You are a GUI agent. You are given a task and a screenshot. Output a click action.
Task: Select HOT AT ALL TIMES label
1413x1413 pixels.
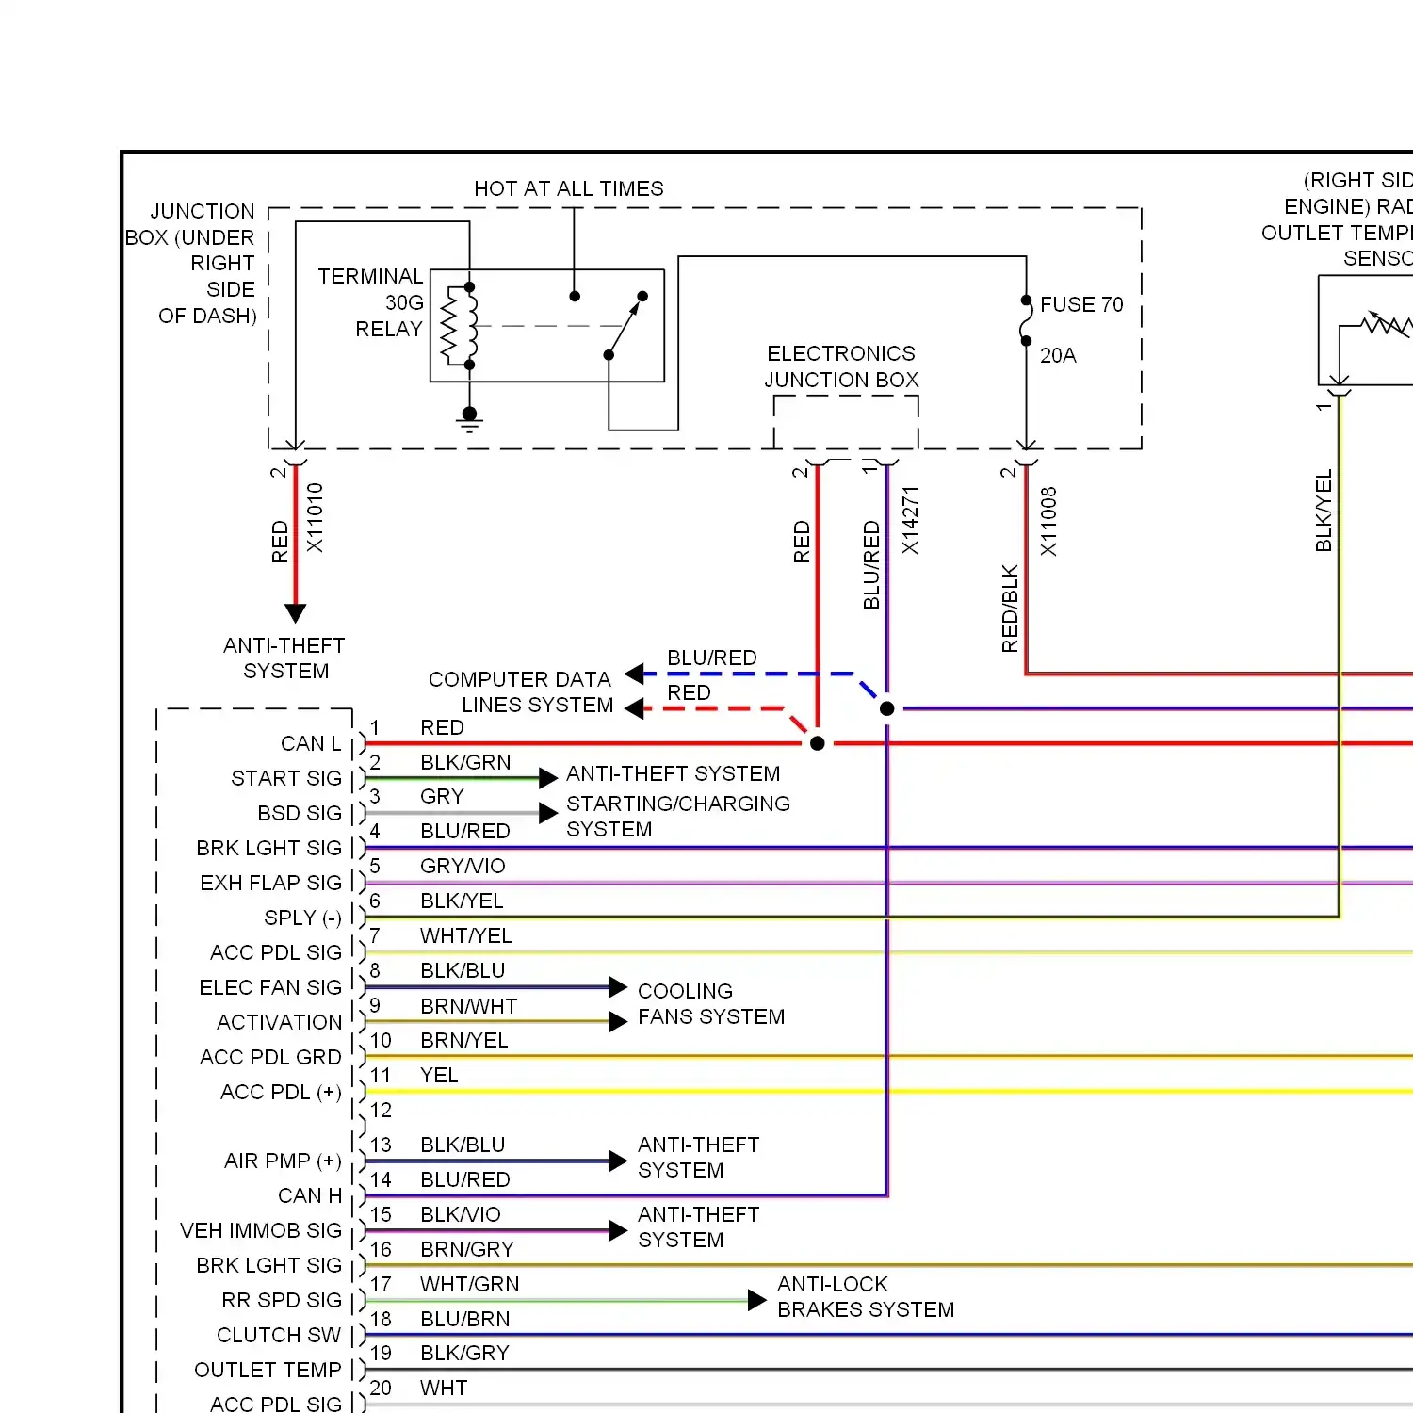(569, 188)
